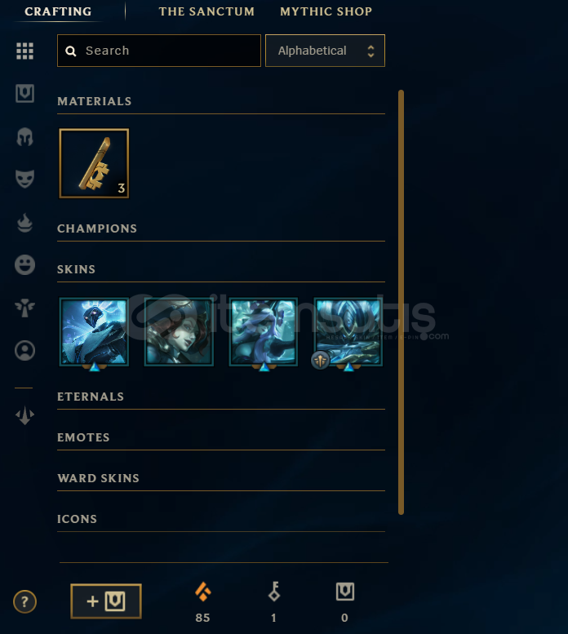Filter loot by summoner icons category

24,351
